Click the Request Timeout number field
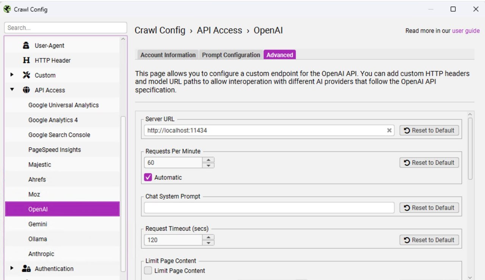 pyautogui.click(x=174, y=240)
